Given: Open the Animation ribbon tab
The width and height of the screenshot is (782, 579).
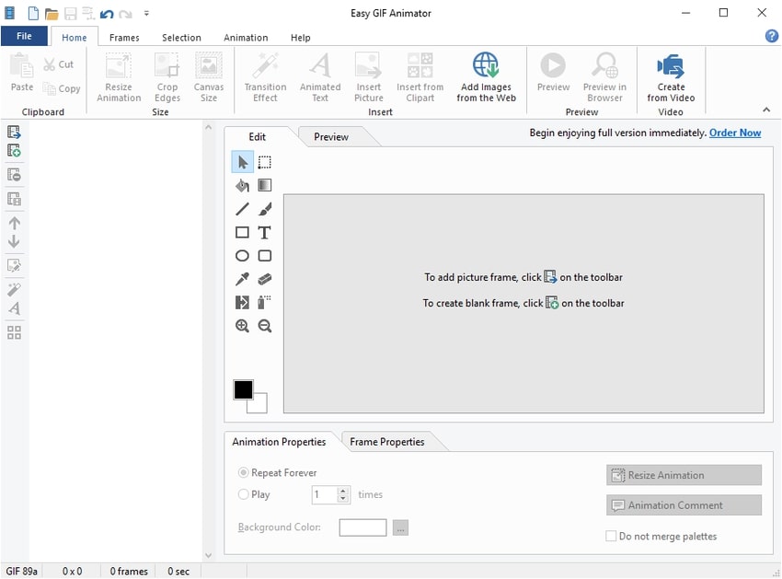Looking at the screenshot, I should (246, 38).
